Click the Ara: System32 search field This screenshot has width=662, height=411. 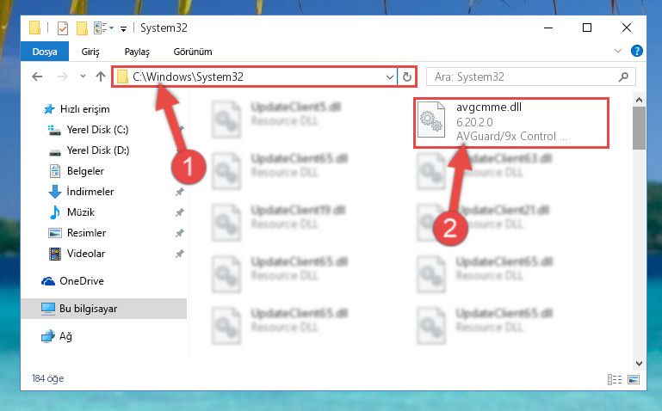[x=522, y=77]
